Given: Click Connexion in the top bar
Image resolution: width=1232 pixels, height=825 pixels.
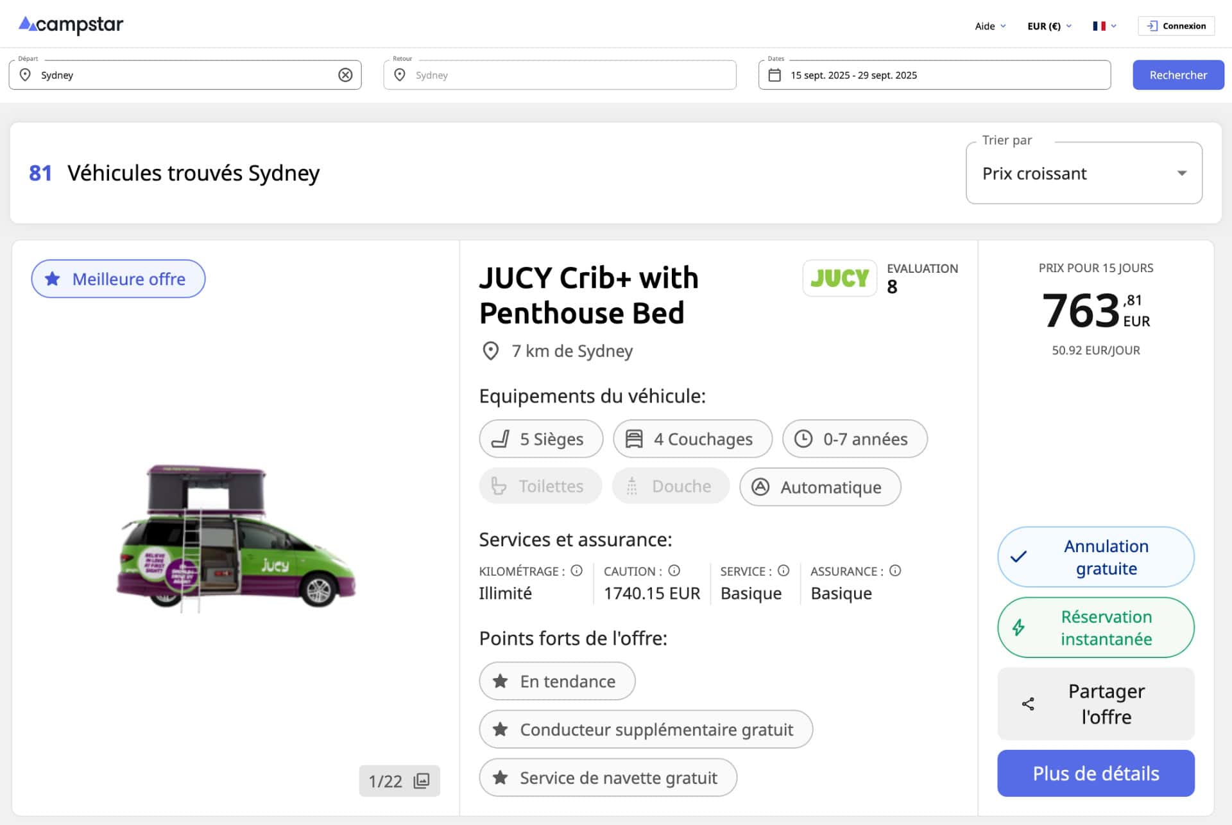Looking at the screenshot, I should pos(1176,26).
